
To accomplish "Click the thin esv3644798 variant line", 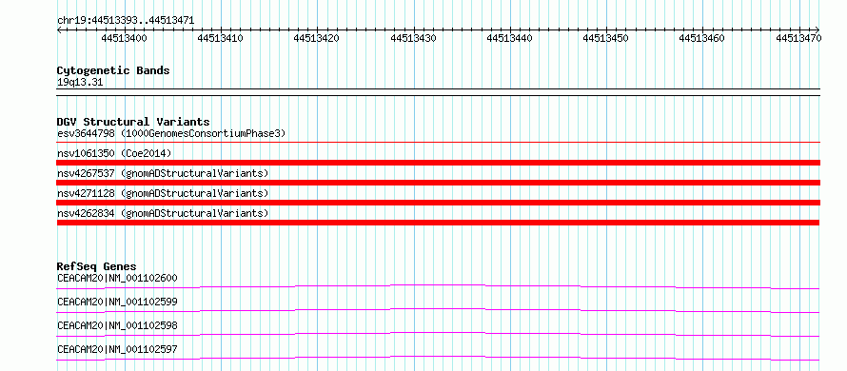I will pyautogui.click(x=439, y=143).
